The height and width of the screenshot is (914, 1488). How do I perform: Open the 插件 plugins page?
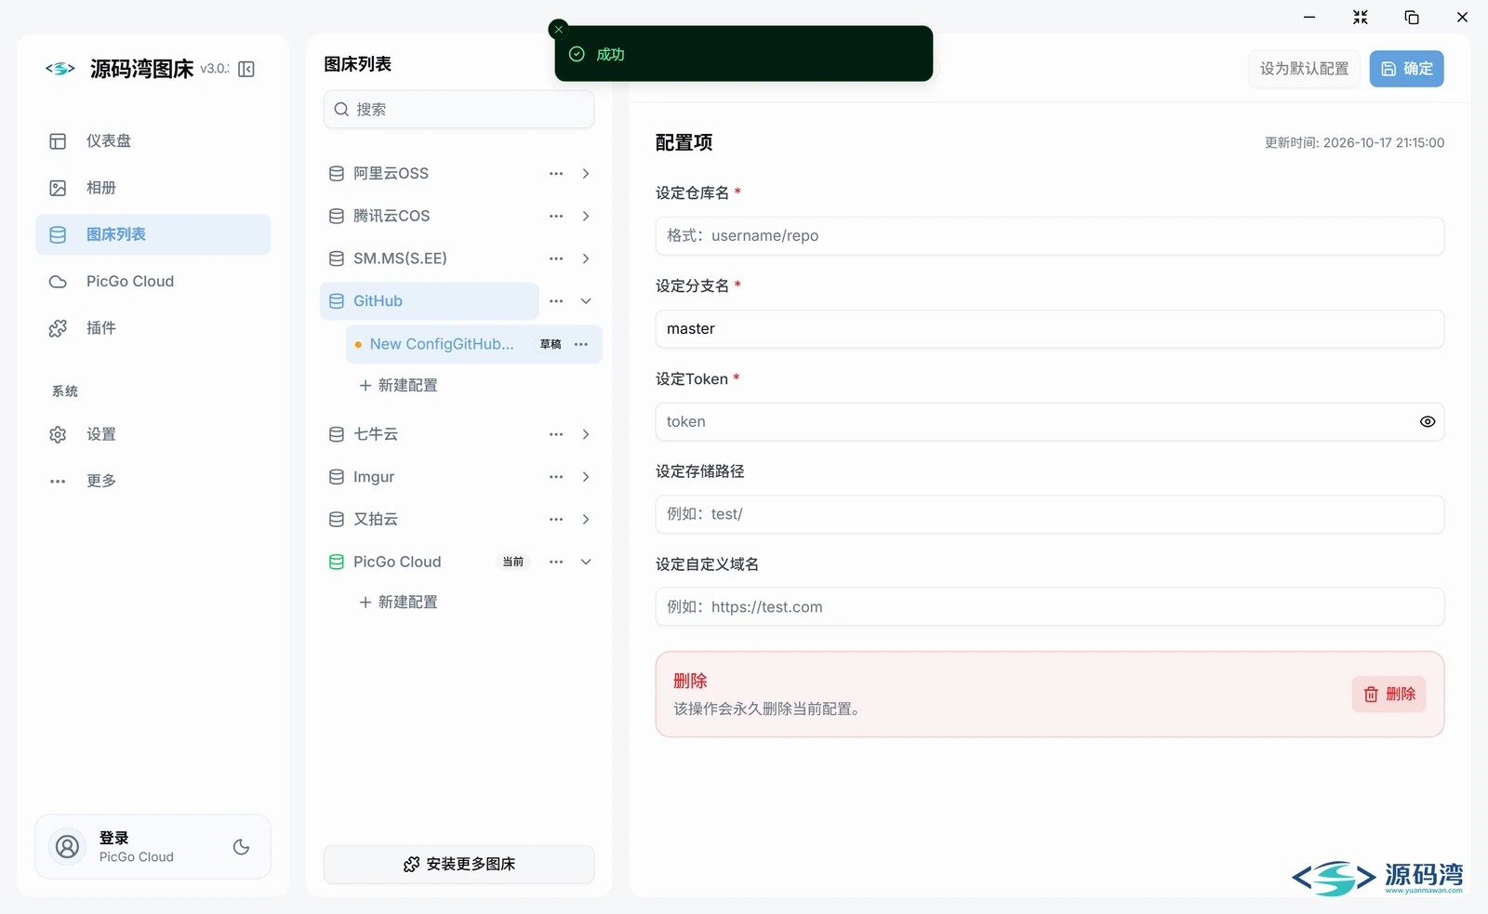pyautogui.click(x=153, y=327)
